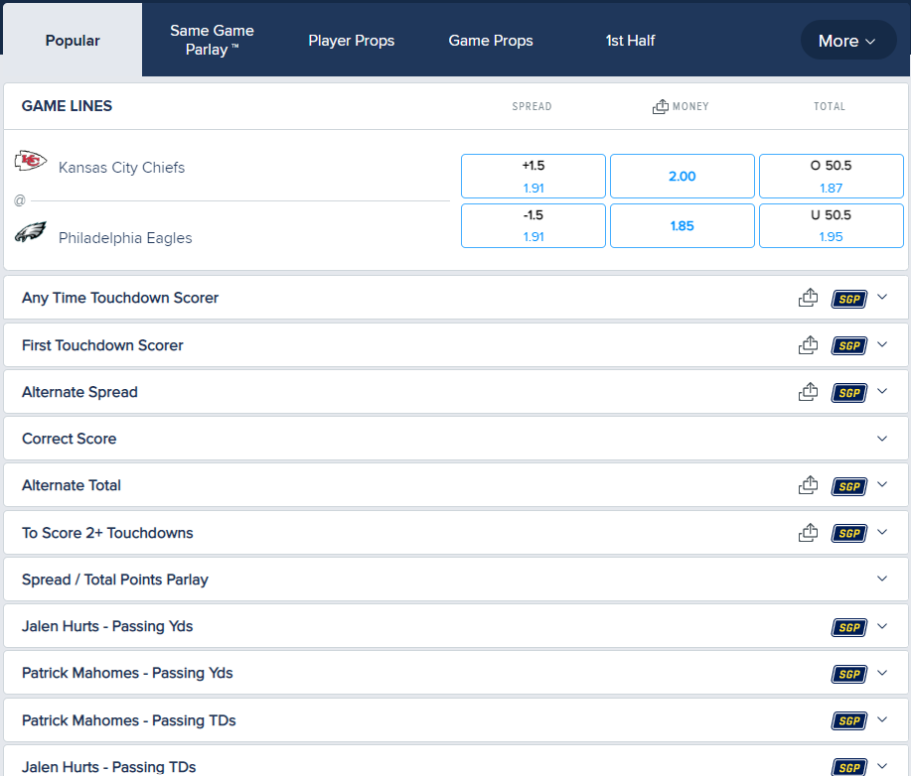This screenshot has height=776, width=911.
Task: Collapse the Alternate Total market chevron
Action: [x=882, y=485]
